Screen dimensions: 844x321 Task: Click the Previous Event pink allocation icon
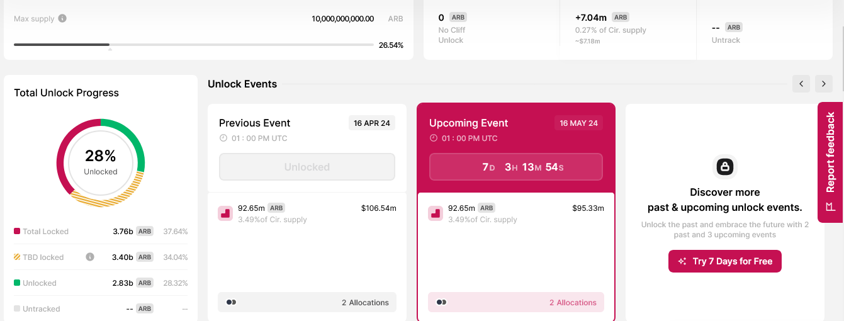point(225,213)
